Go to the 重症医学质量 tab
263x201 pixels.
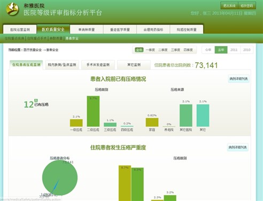[x=120, y=29]
